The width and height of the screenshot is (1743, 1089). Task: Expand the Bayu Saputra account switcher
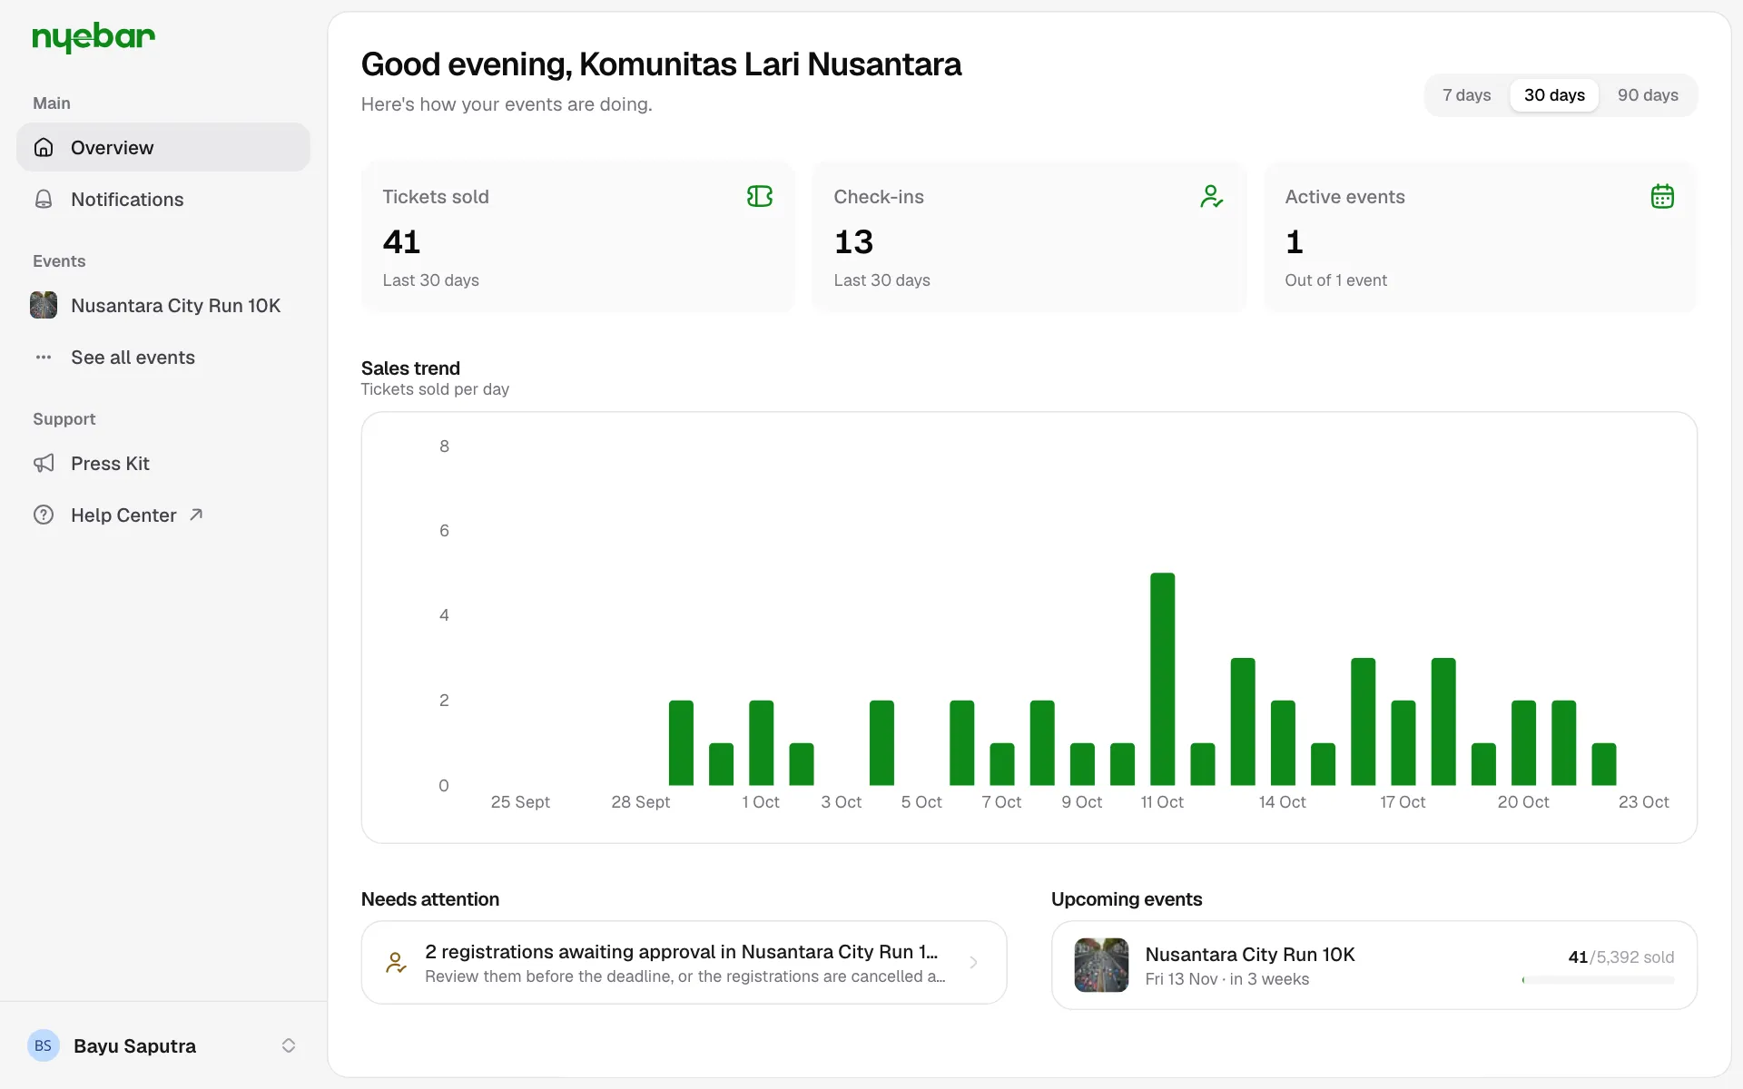tap(289, 1045)
